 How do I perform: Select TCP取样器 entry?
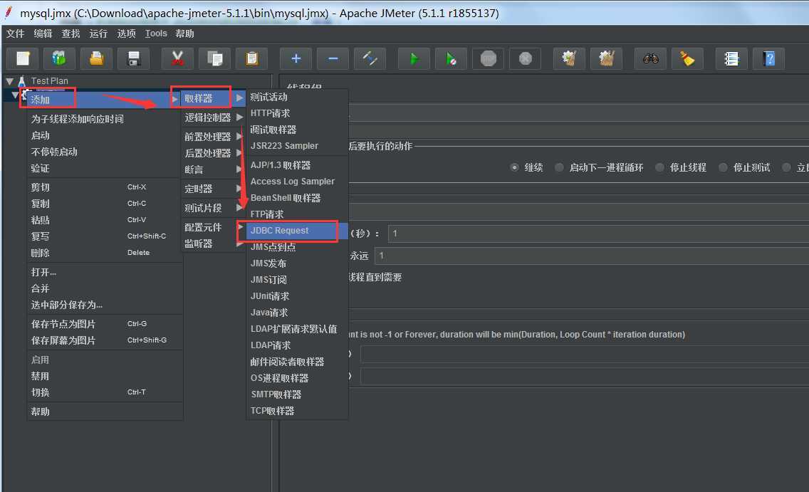coord(297,411)
